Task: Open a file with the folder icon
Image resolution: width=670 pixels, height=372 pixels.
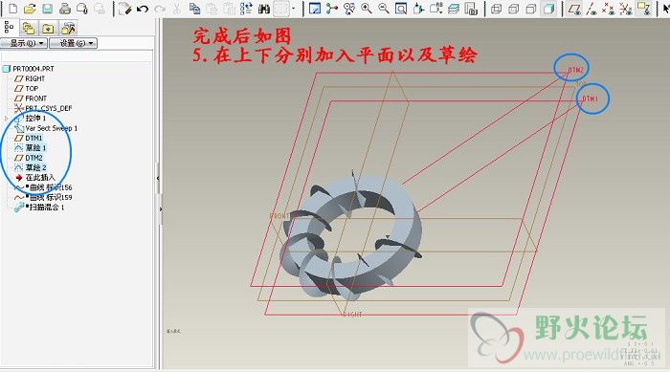Action: (x=30, y=9)
